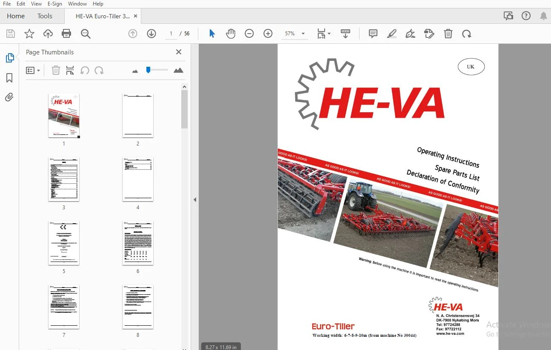551x350 pixels.
Task: Open the Attachments paperclip panel
Action: 9,97
